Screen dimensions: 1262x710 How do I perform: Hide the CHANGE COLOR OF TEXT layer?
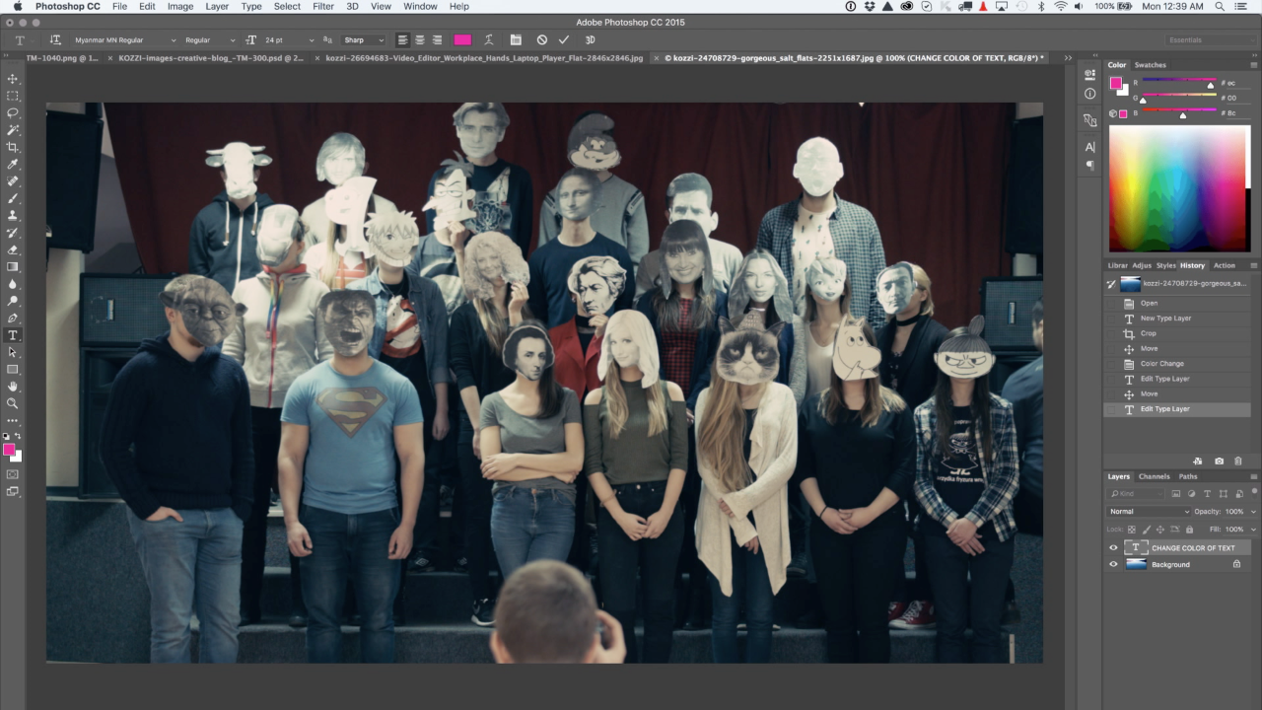1113,548
